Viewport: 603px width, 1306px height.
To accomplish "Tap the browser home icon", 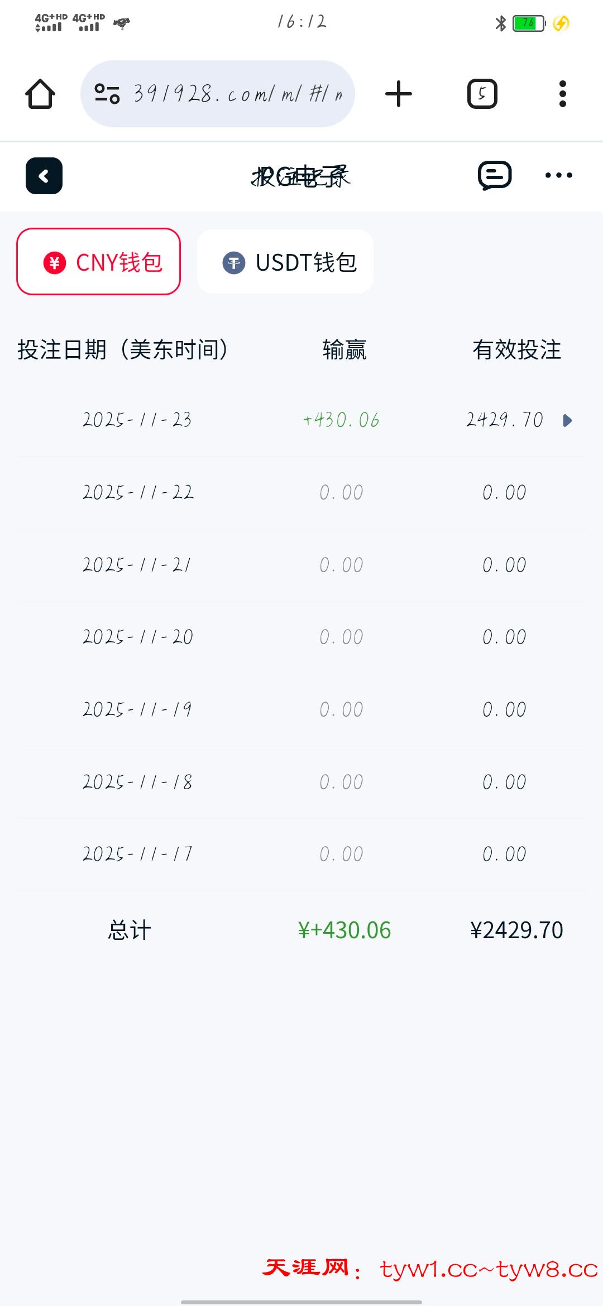I will pyautogui.click(x=40, y=94).
